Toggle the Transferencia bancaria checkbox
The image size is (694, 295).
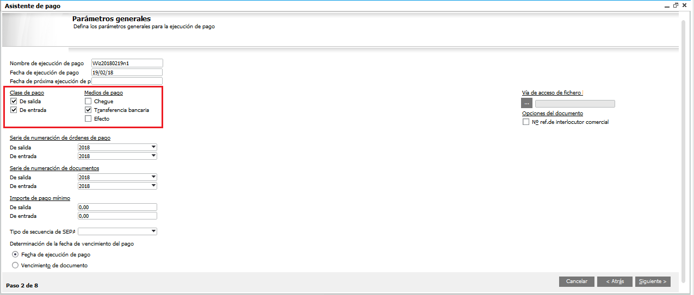pos(88,110)
